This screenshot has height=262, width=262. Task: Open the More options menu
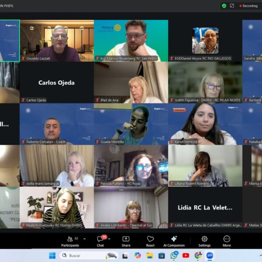[227, 241]
